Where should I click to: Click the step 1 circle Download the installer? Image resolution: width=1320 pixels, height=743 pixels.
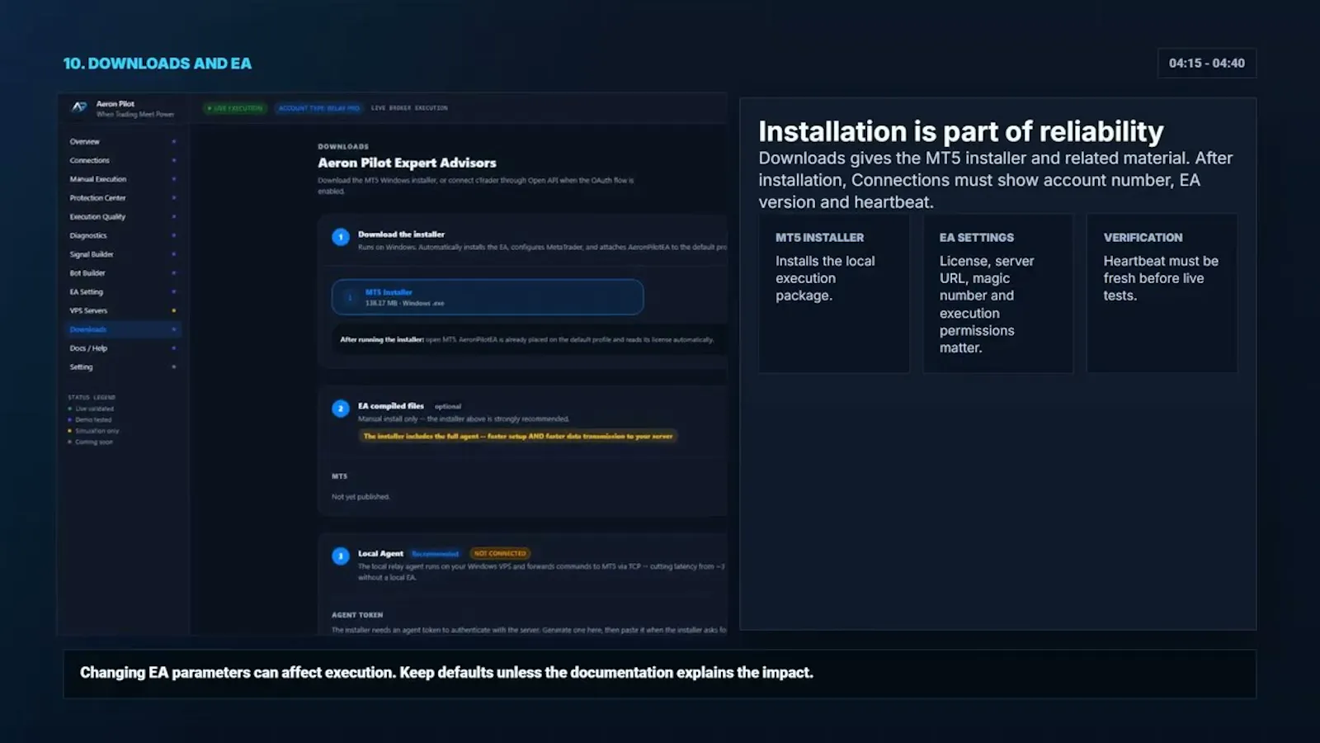click(341, 237)
